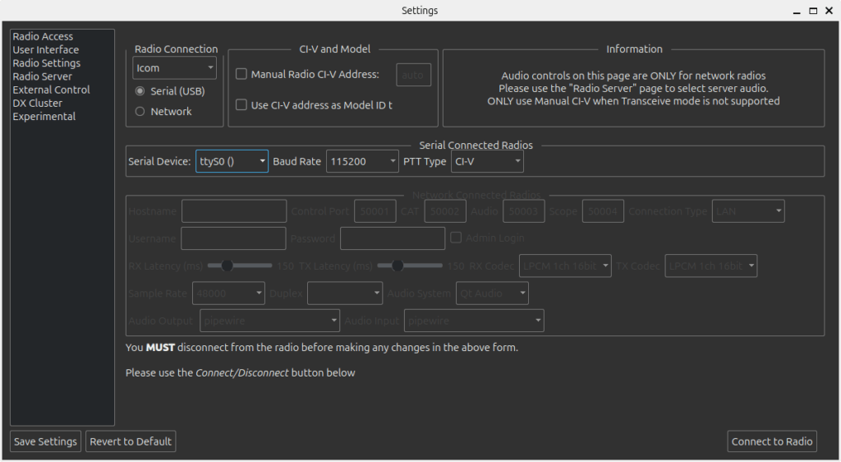Open the Audio System Qt Audio dropdown
This screenshot has height=462, width=841.
(x=492, y=293)
